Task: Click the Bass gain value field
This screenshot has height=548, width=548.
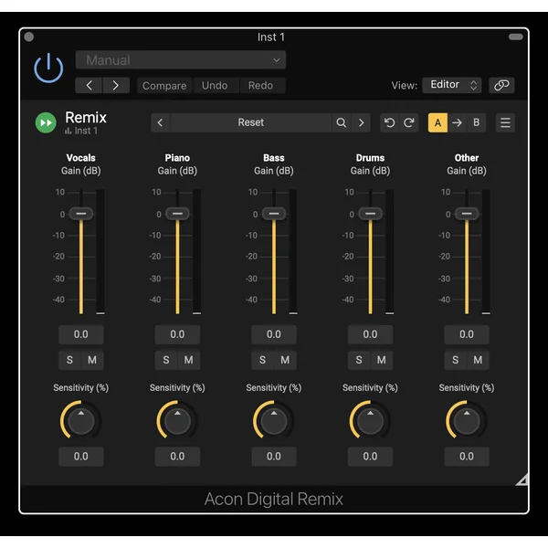Action: point(274,334)
